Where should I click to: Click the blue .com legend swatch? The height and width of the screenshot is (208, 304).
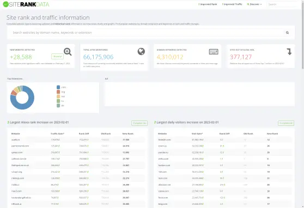[x=58, y=87]
